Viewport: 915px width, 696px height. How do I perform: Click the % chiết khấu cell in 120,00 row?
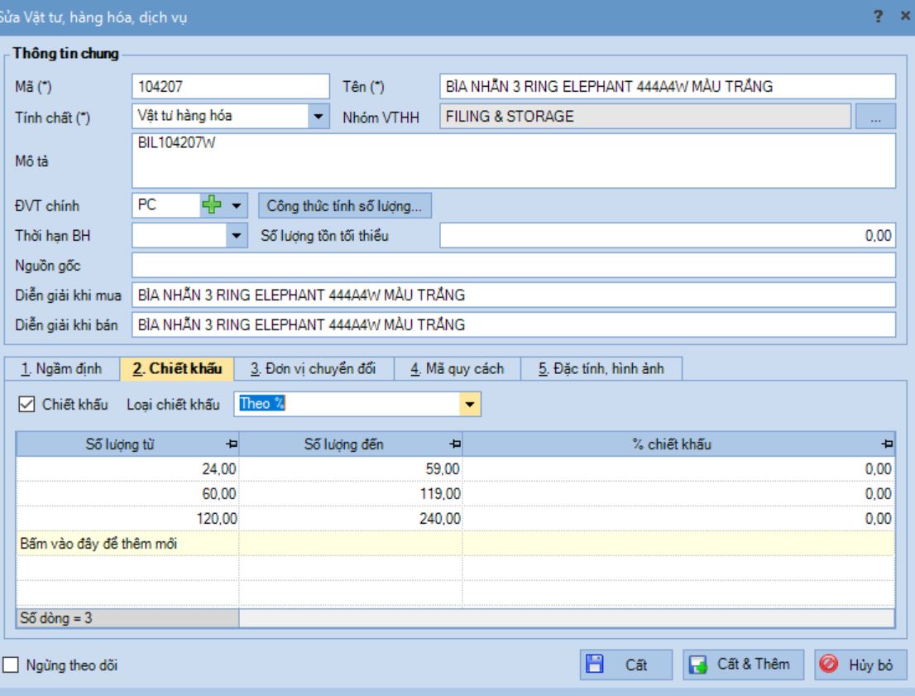tap(678, 519)
